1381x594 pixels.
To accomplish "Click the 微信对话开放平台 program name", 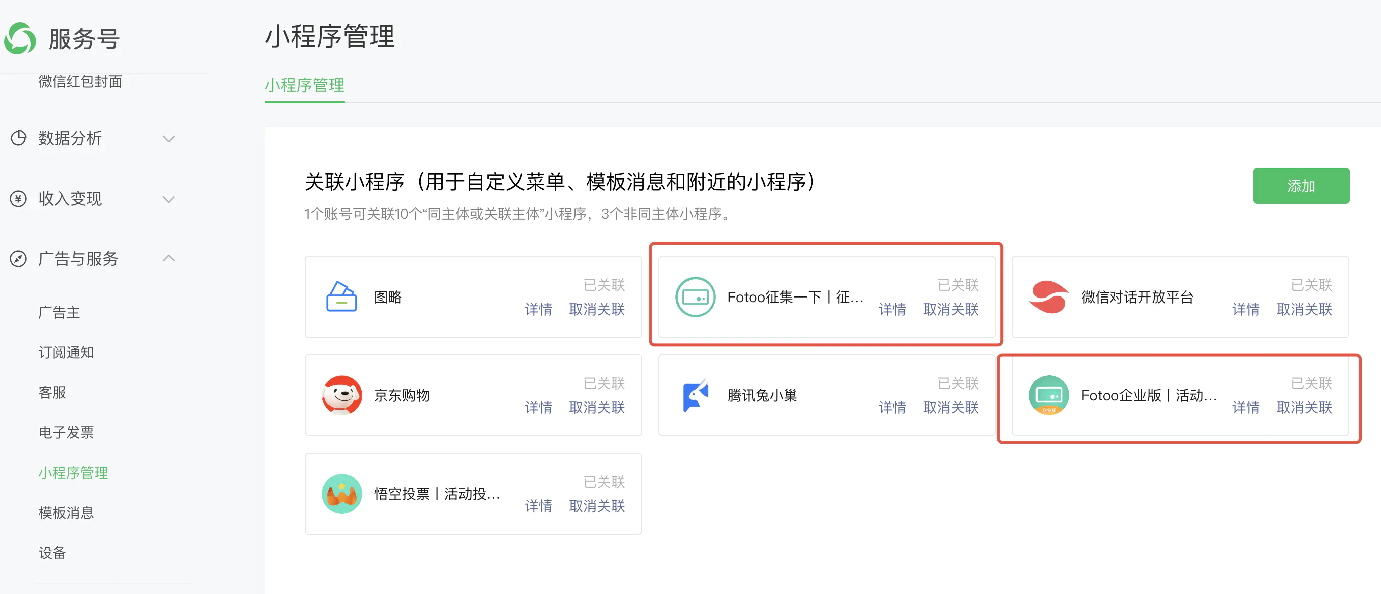I will (1137, 296).
